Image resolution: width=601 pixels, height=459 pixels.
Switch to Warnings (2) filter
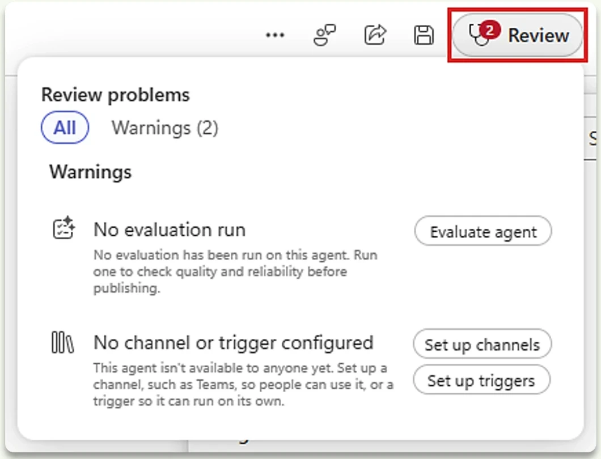tap(165, 127)
